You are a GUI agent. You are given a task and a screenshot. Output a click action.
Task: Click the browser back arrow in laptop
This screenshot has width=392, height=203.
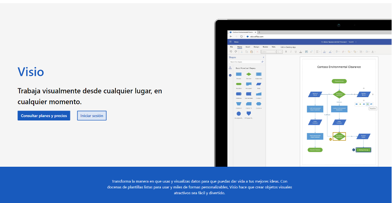tap(231, 37)
